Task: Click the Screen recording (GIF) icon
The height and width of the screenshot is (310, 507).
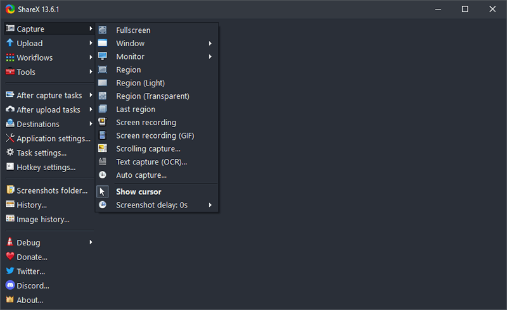Action: tap(103, 135)
